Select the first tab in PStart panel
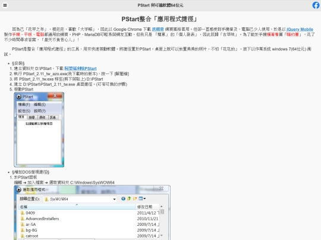 tap(21, 117)
